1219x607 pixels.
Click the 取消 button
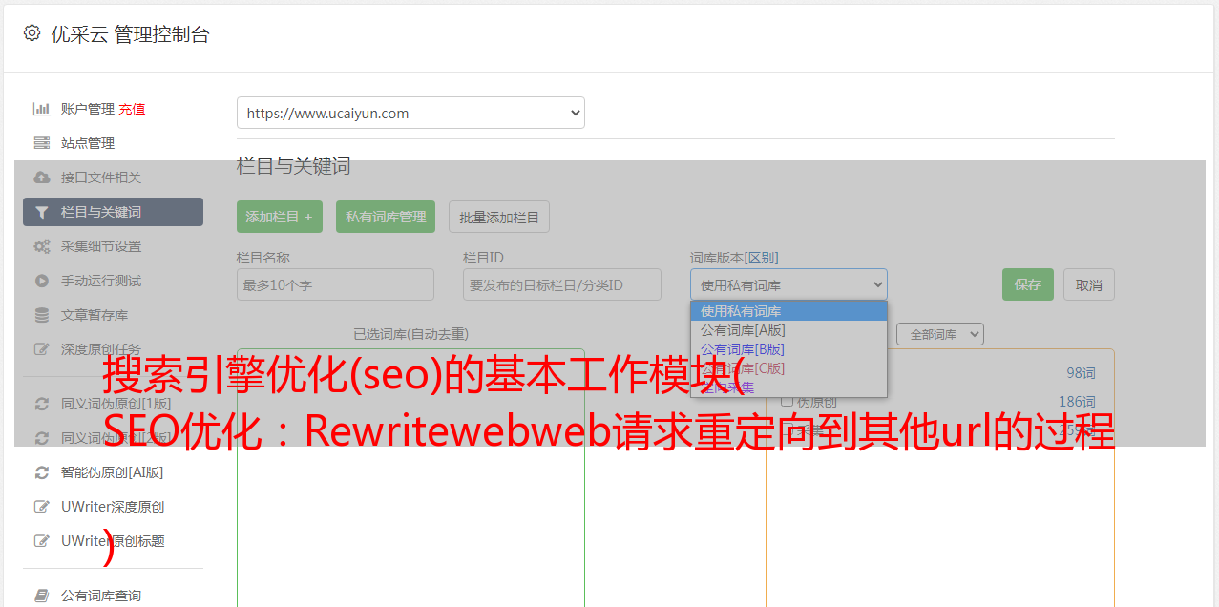1089,284
